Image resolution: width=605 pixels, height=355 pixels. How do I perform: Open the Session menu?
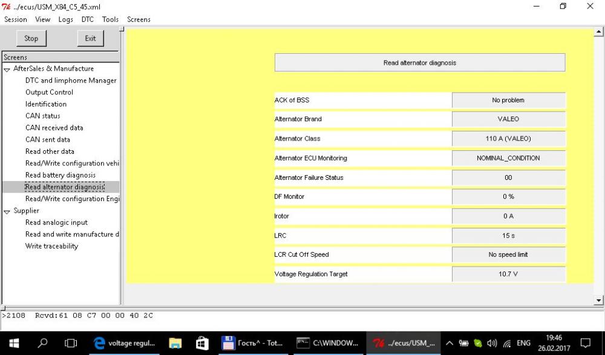(x=16, y=19)
